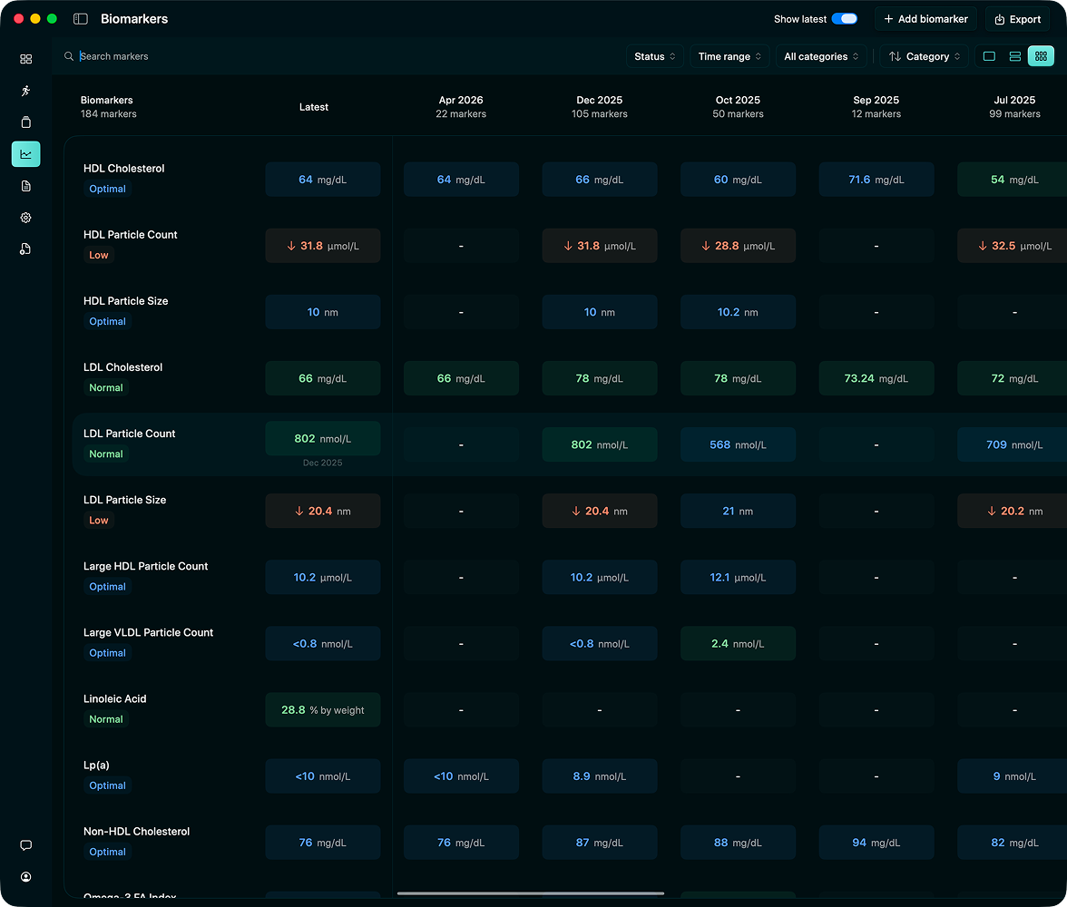
Task: Open the settings gear icon in sidebar
Action: pos(25,218)
